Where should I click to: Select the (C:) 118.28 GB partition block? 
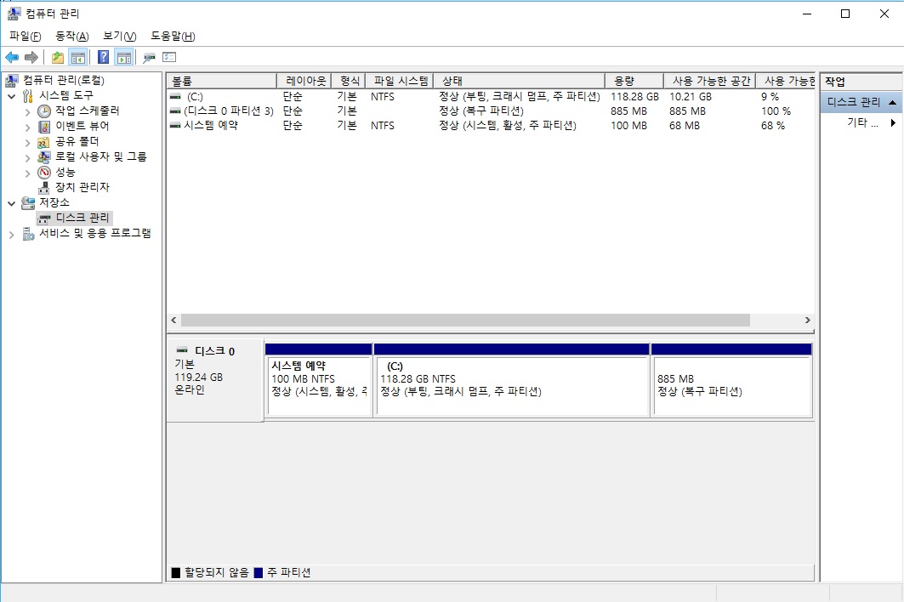point(511,379)
